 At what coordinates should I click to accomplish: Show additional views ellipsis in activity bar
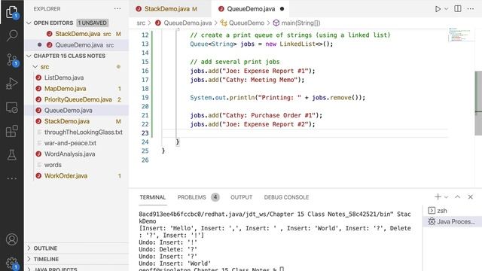coord(12,178)
